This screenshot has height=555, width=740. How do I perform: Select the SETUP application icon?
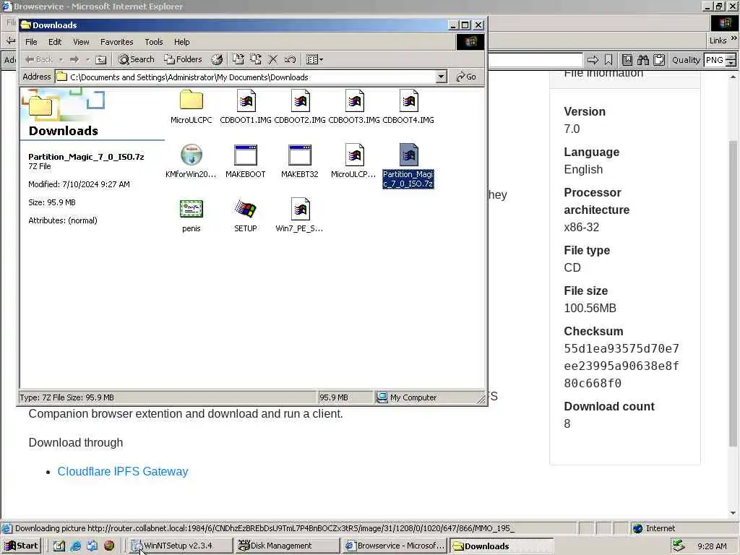point(246,215)
